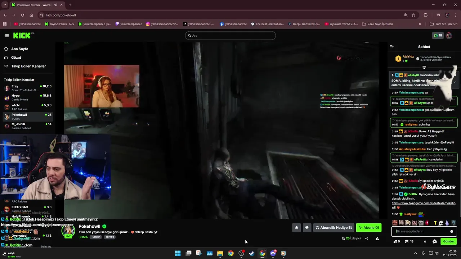
Task: Click the Pokehowll channel name
Action: coord(89,226)
